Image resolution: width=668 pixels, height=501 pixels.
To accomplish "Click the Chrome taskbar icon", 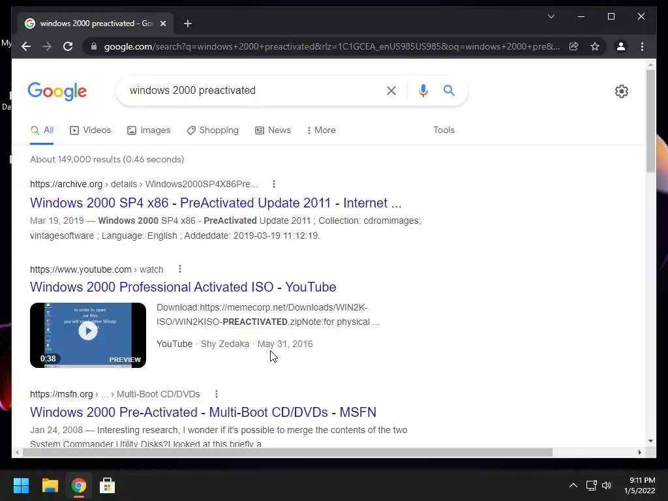I will 78,485.
